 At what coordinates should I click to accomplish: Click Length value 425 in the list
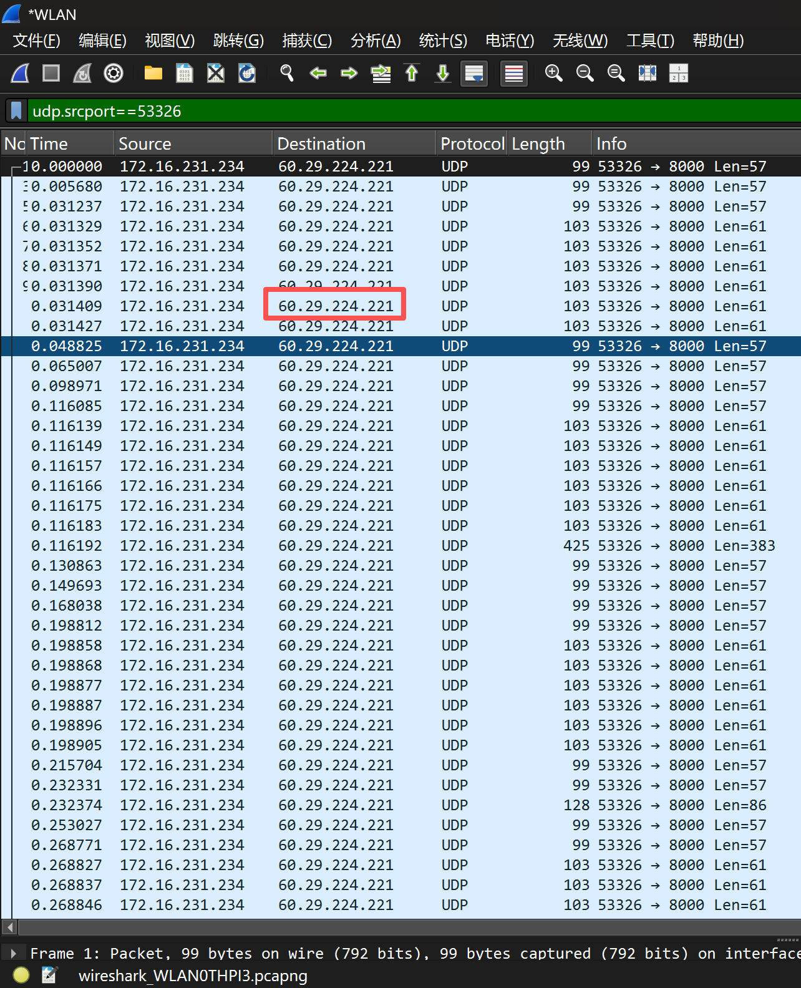point(576,546)
